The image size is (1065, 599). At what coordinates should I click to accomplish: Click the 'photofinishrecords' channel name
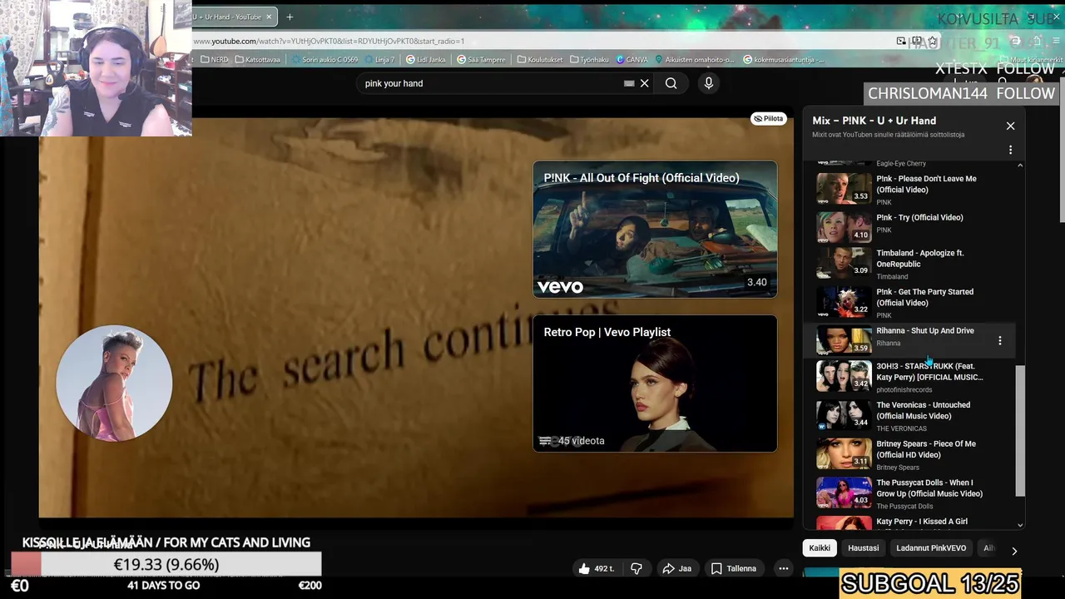click(x=904, y=390)
